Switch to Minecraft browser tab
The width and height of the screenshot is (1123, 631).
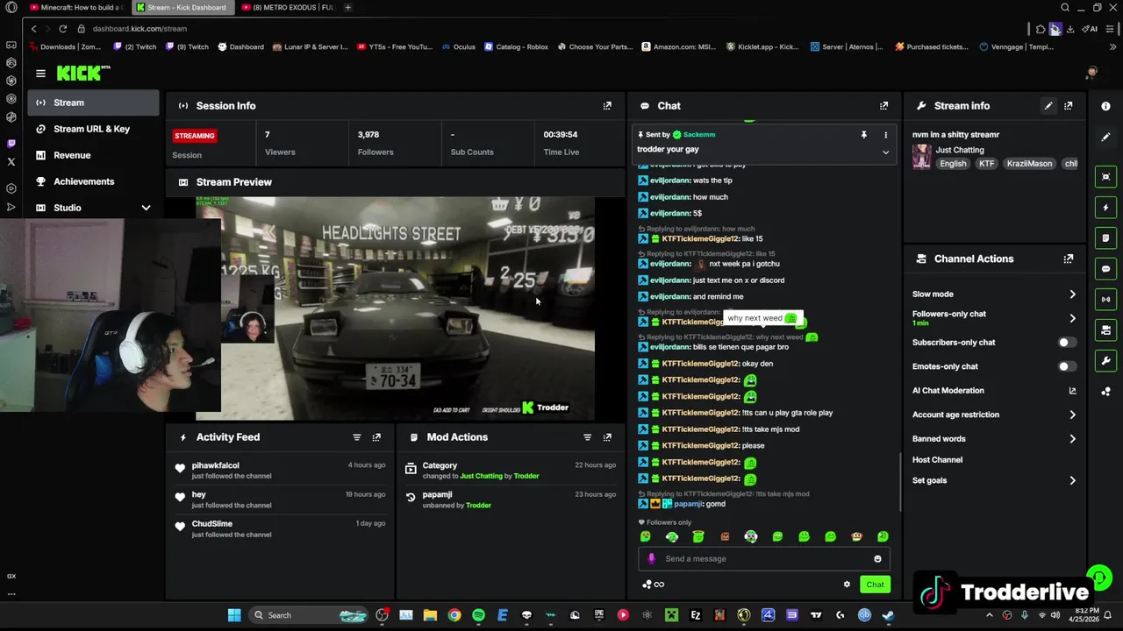point(77,7)
